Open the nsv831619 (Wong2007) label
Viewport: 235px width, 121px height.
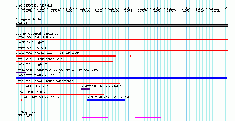point(32,42)
